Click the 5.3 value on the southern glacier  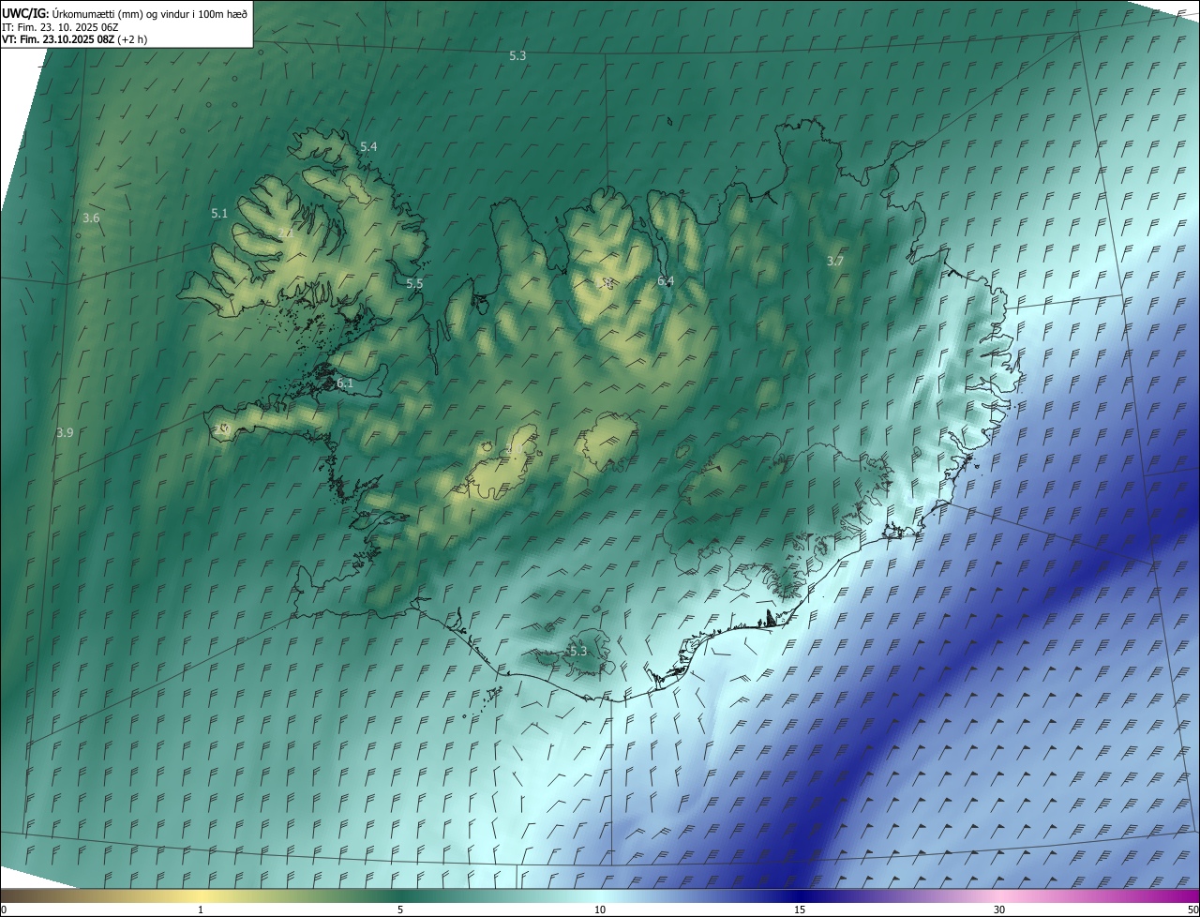(578, 652)
